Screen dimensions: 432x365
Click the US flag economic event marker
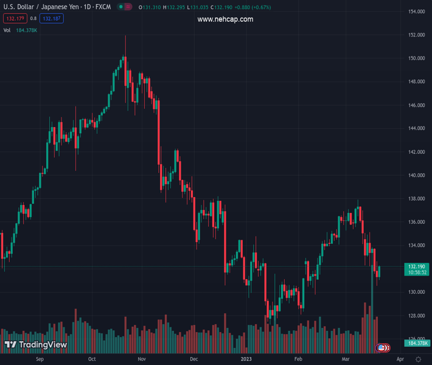[382, 347]
